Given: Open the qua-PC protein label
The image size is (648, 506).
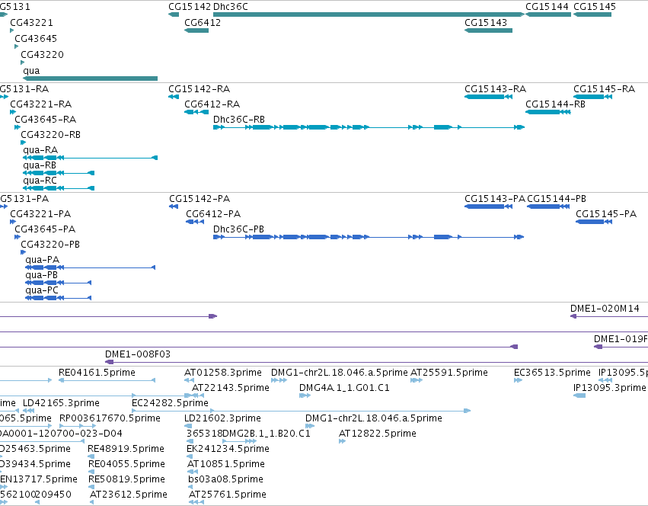Looking at the screenshot, I should [x=42, y=291].
